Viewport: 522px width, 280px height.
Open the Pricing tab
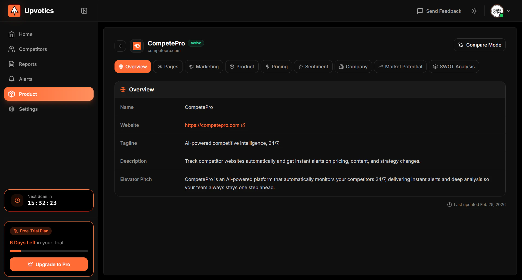click(276, 67)
